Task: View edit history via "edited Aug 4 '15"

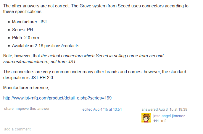Action: [102, 109]
